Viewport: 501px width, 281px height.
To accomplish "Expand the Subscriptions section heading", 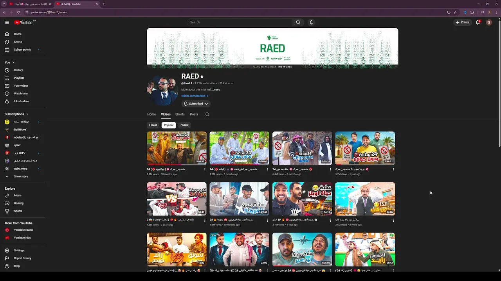I will (16, 114).
